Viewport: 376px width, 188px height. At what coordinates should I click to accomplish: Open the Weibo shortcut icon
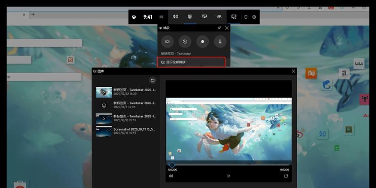click(x=300, y=134)
